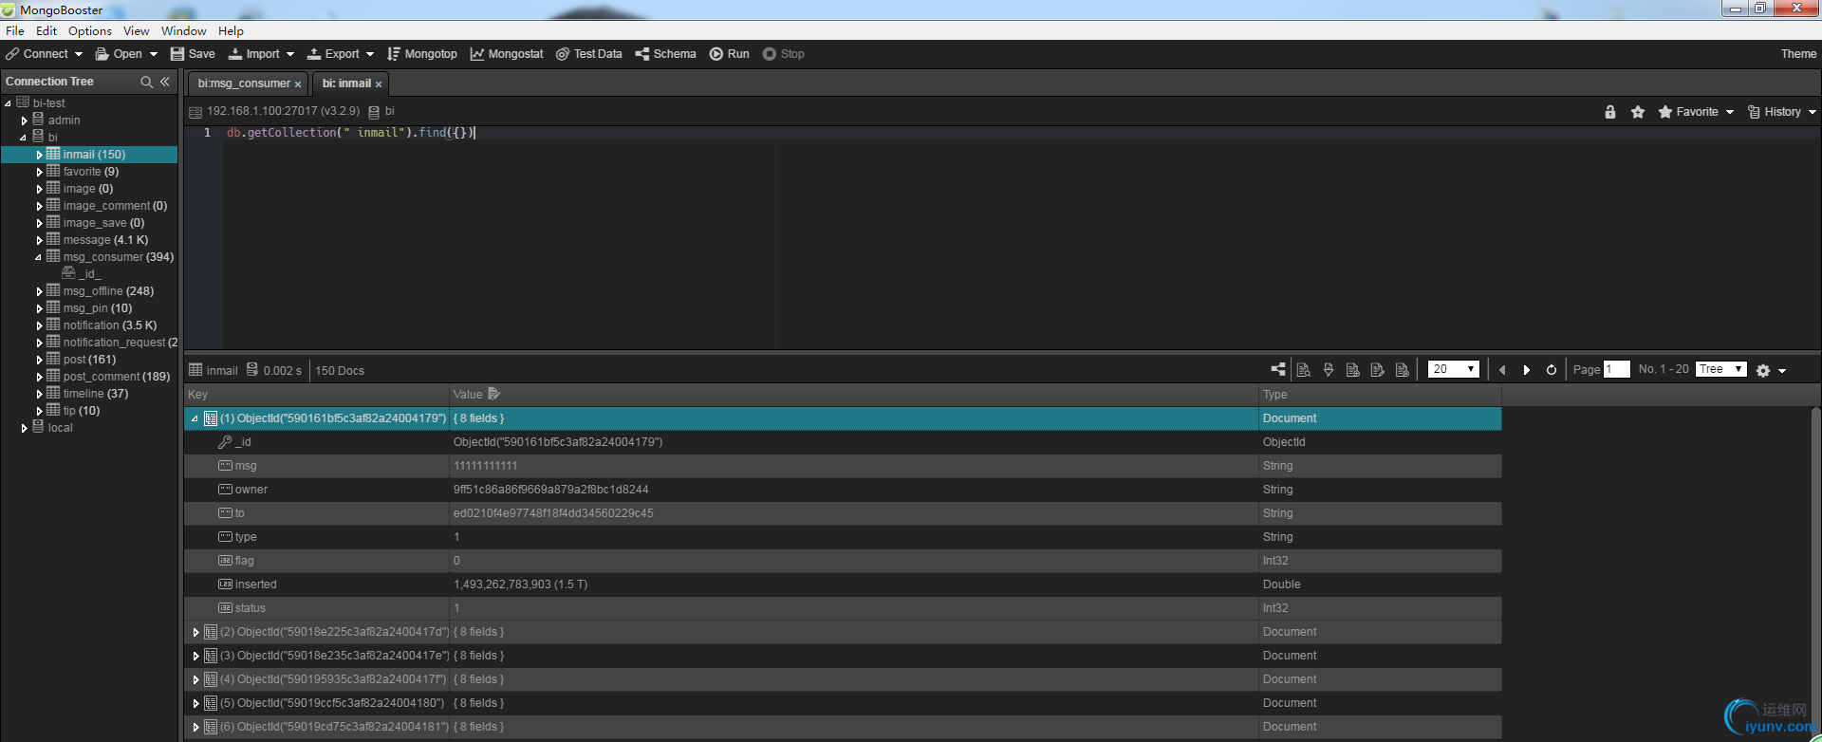
Task: Open the Window menu
Action: [183, 30]
